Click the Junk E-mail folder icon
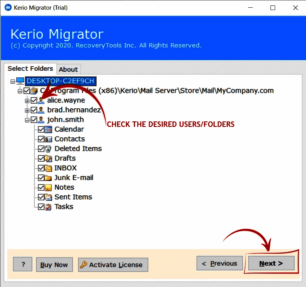 pos(48,178)
